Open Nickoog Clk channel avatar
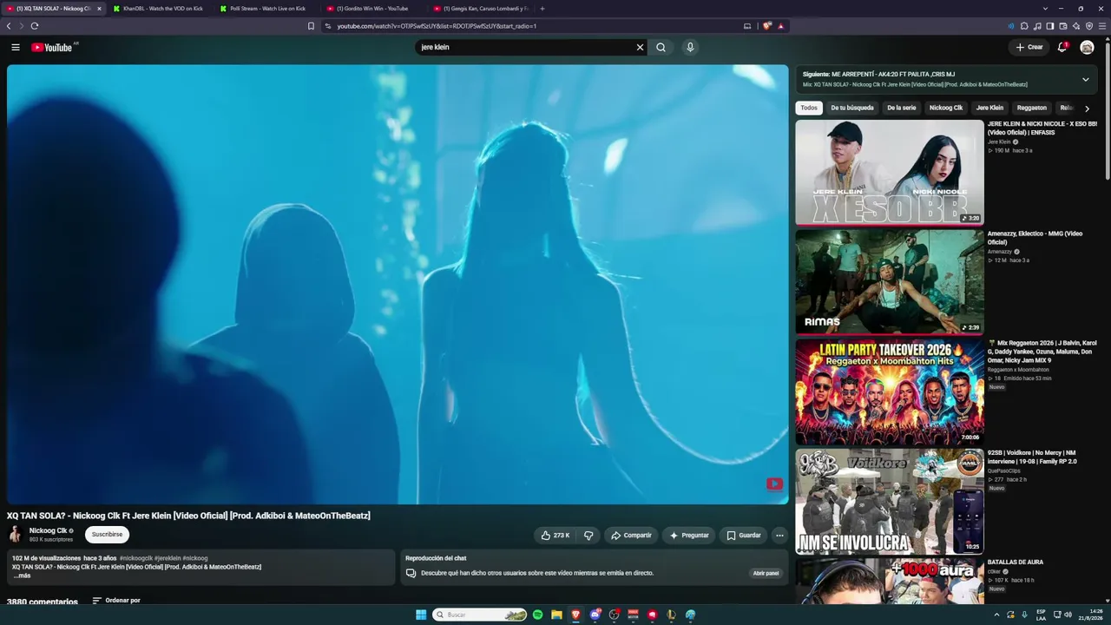This screenshot has height=625, width=1111. [16, 534]
